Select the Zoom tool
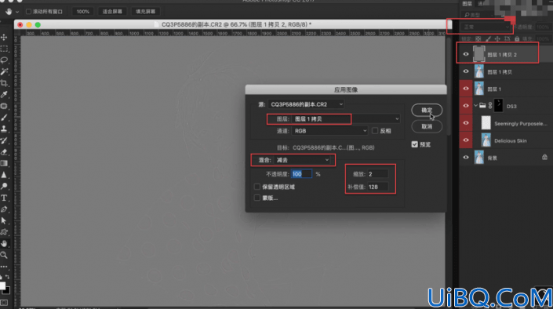 point(4,255)
